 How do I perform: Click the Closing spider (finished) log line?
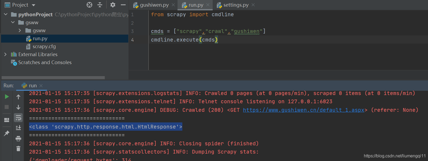point(144,143)
